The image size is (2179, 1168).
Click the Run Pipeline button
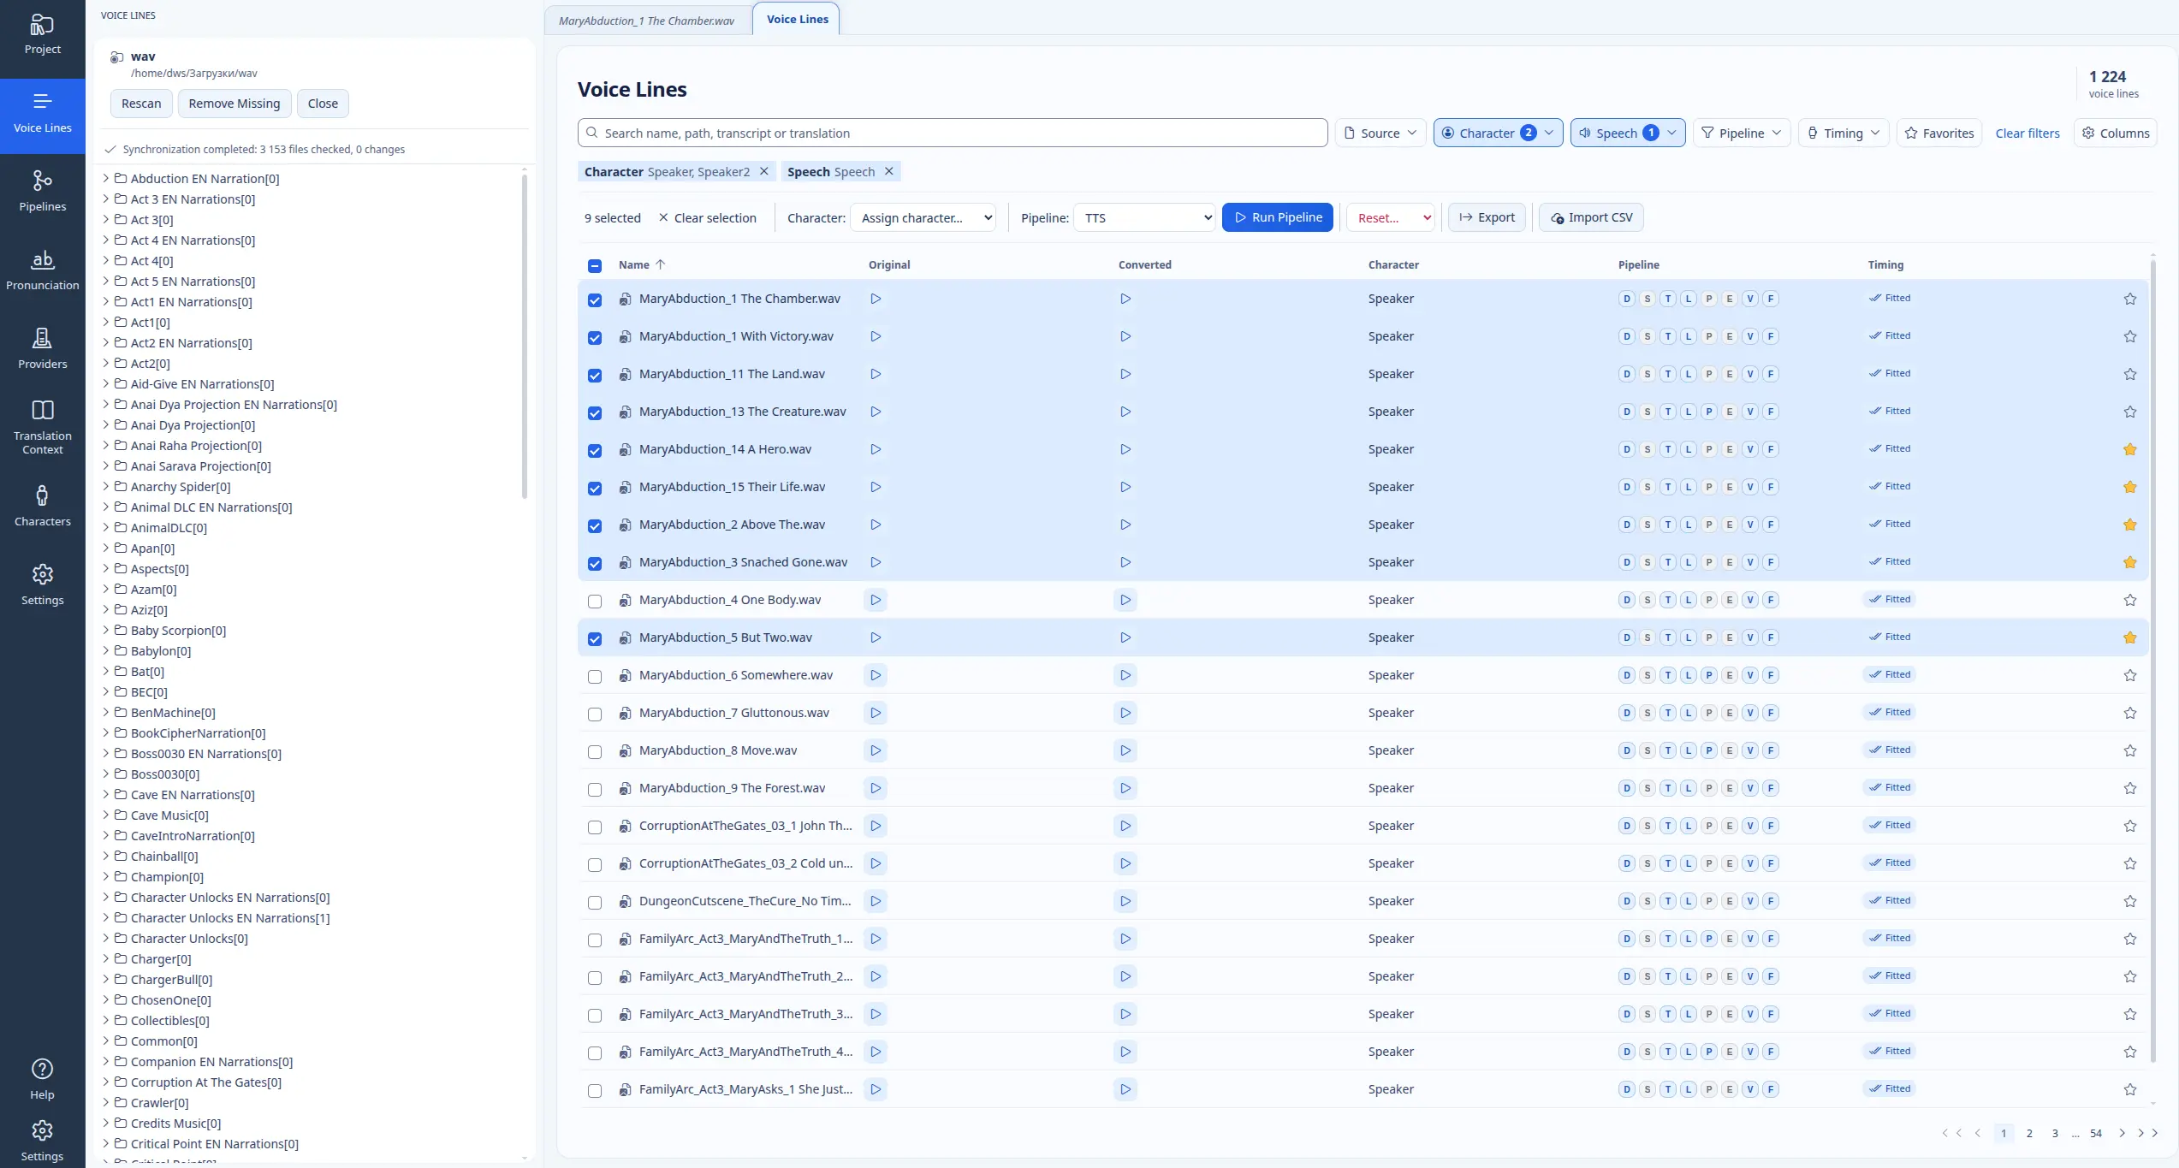pos(1277,217)
